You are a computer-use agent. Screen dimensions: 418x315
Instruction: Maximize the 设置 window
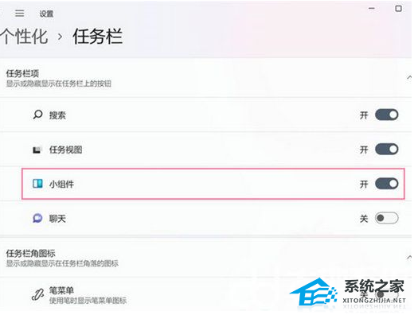[x=398, y=9]
